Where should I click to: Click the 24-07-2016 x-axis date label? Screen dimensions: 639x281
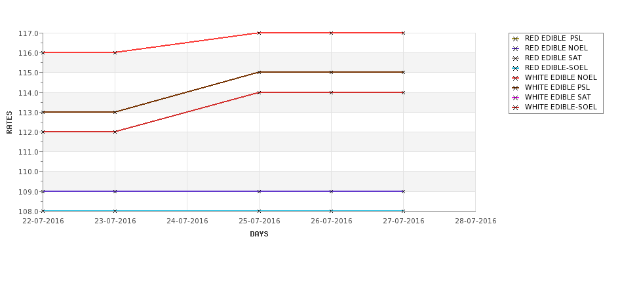[x=187, y=221]
